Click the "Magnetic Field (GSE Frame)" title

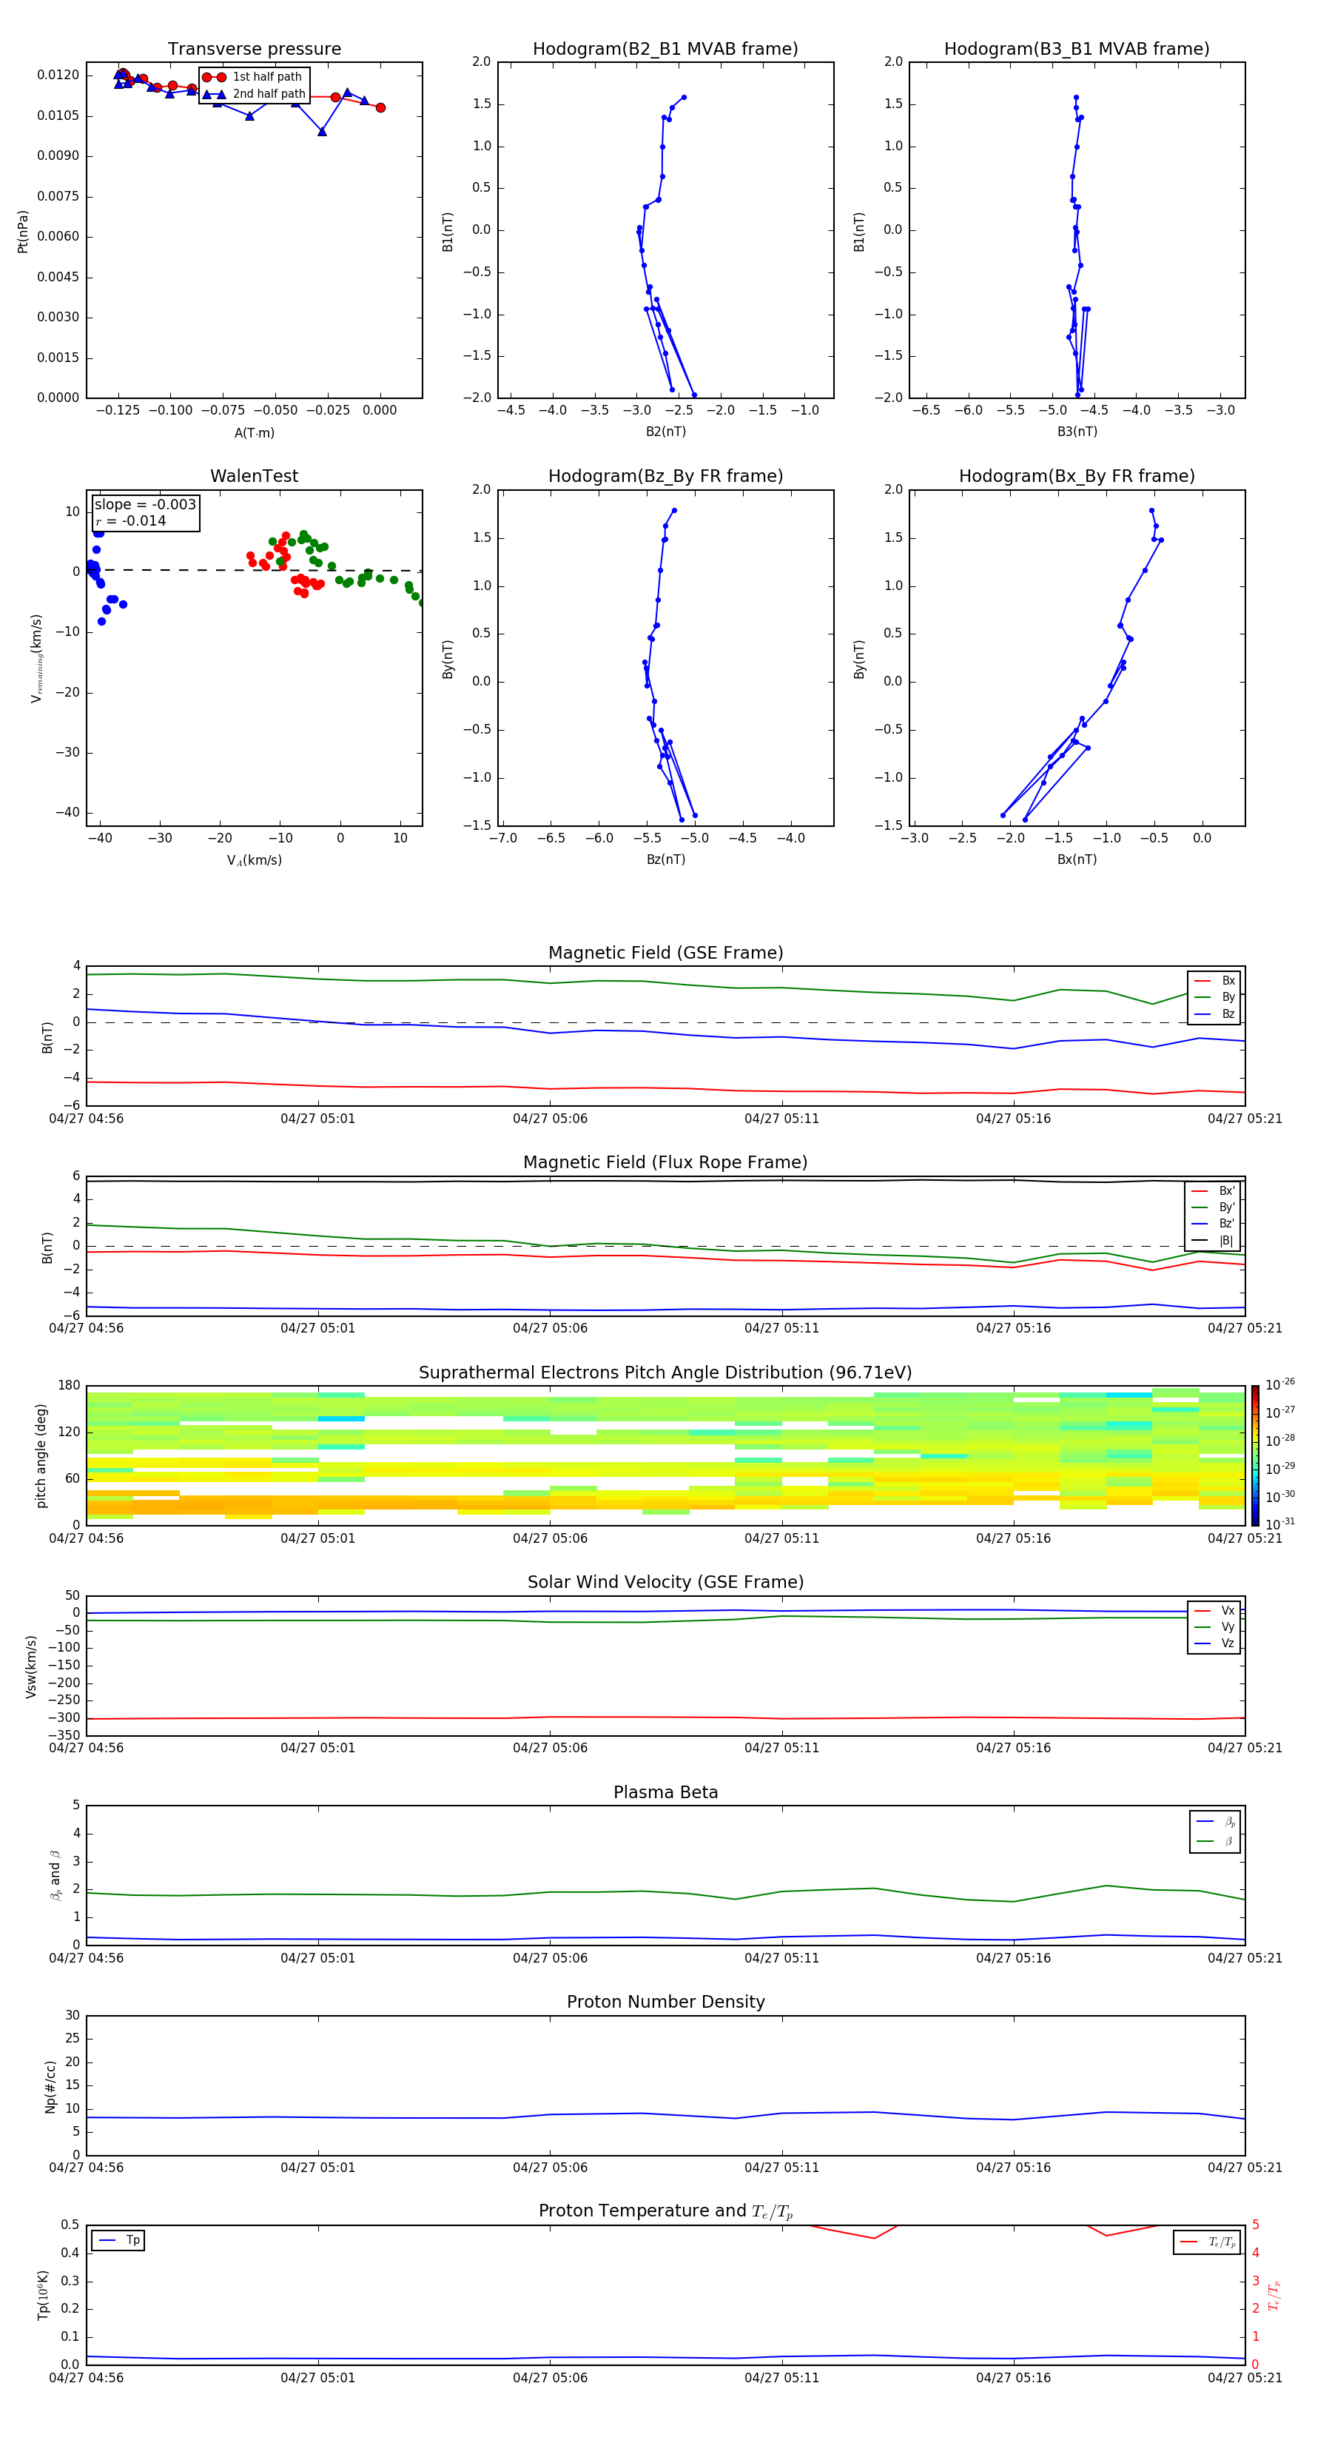pyautogui.click(x=665, y=953)
